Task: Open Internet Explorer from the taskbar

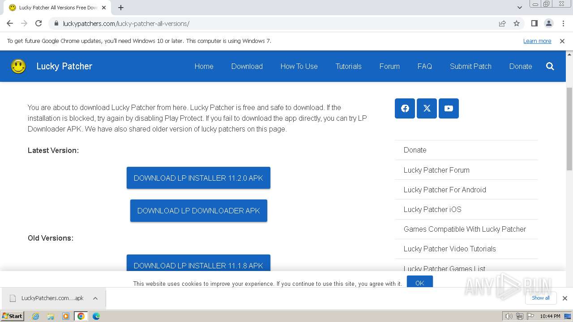Action: (36, 316)
